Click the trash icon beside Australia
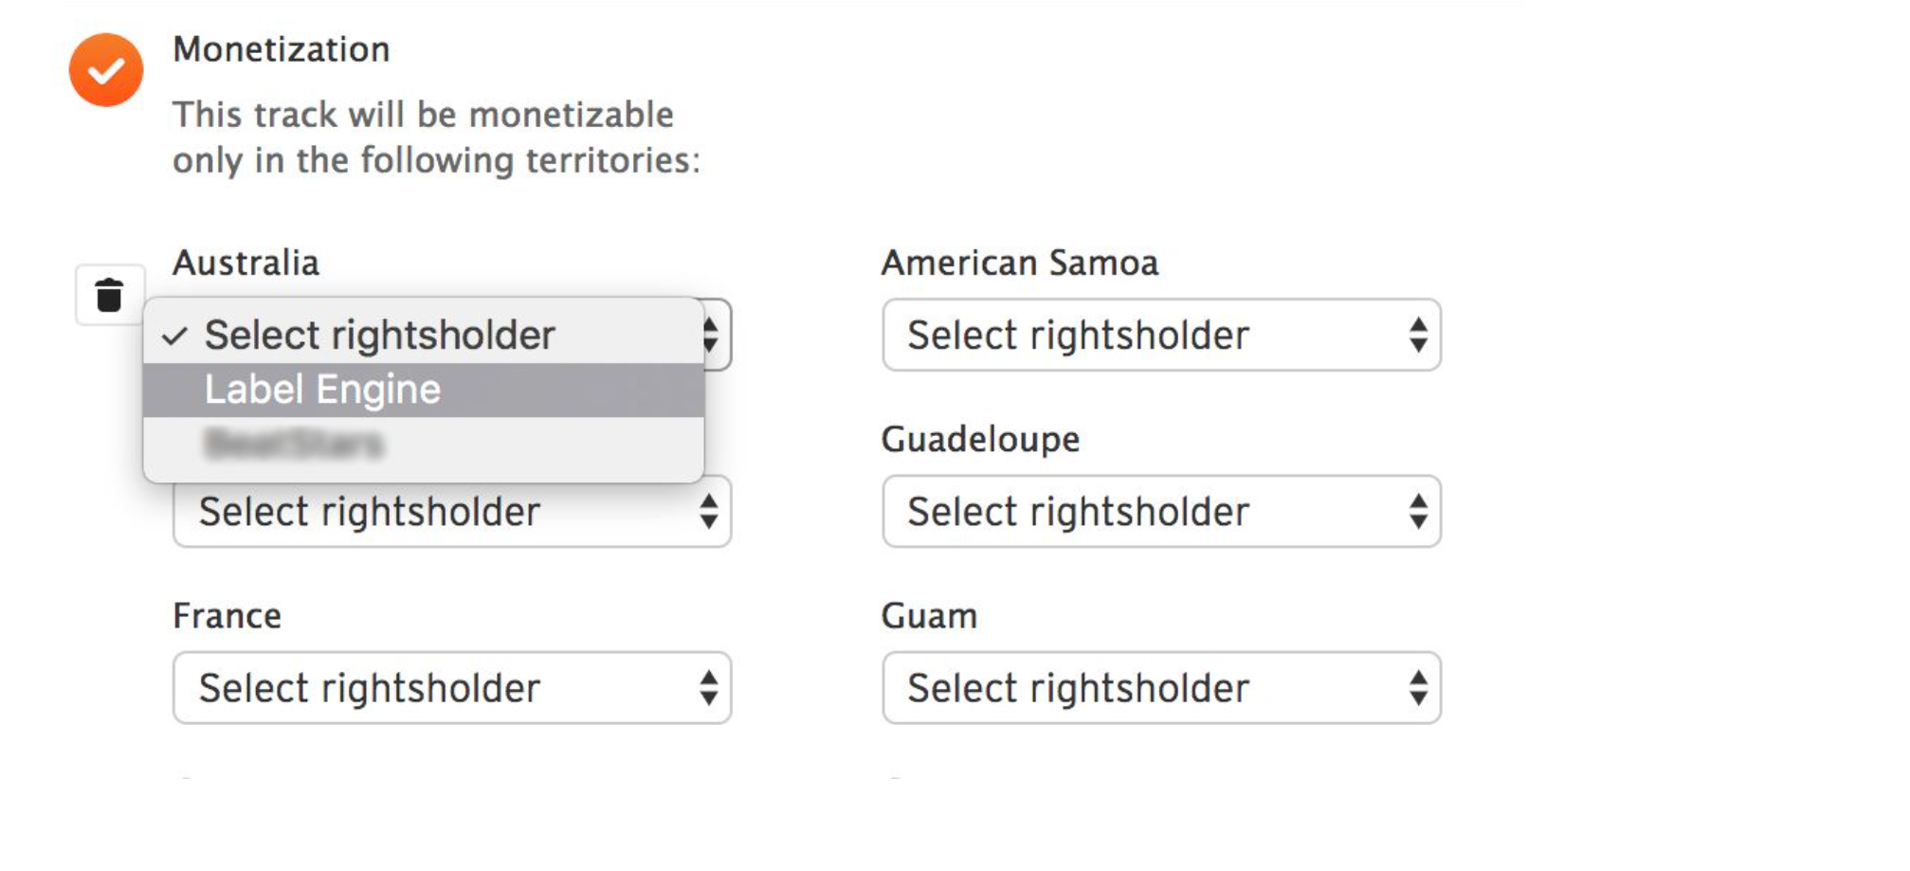 [x=110, y=296]
